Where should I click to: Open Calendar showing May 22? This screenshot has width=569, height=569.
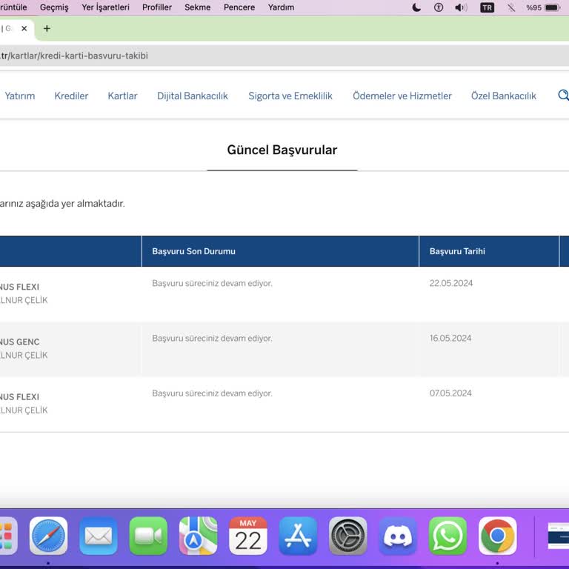(248, 536)
